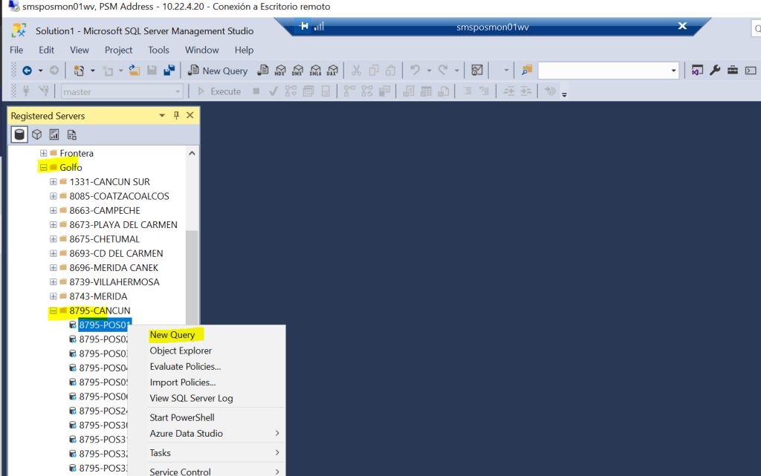
Task: Toggle Database Engine server type button
Action: (x=19, y=134)
